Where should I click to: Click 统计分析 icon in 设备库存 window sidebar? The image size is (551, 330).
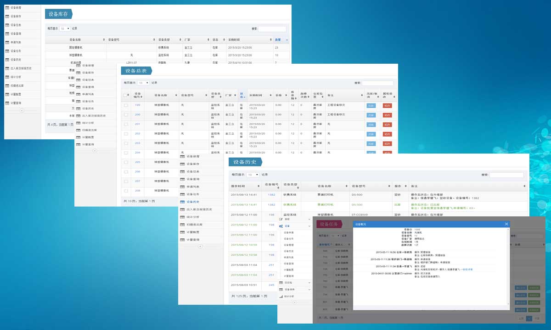7,77
